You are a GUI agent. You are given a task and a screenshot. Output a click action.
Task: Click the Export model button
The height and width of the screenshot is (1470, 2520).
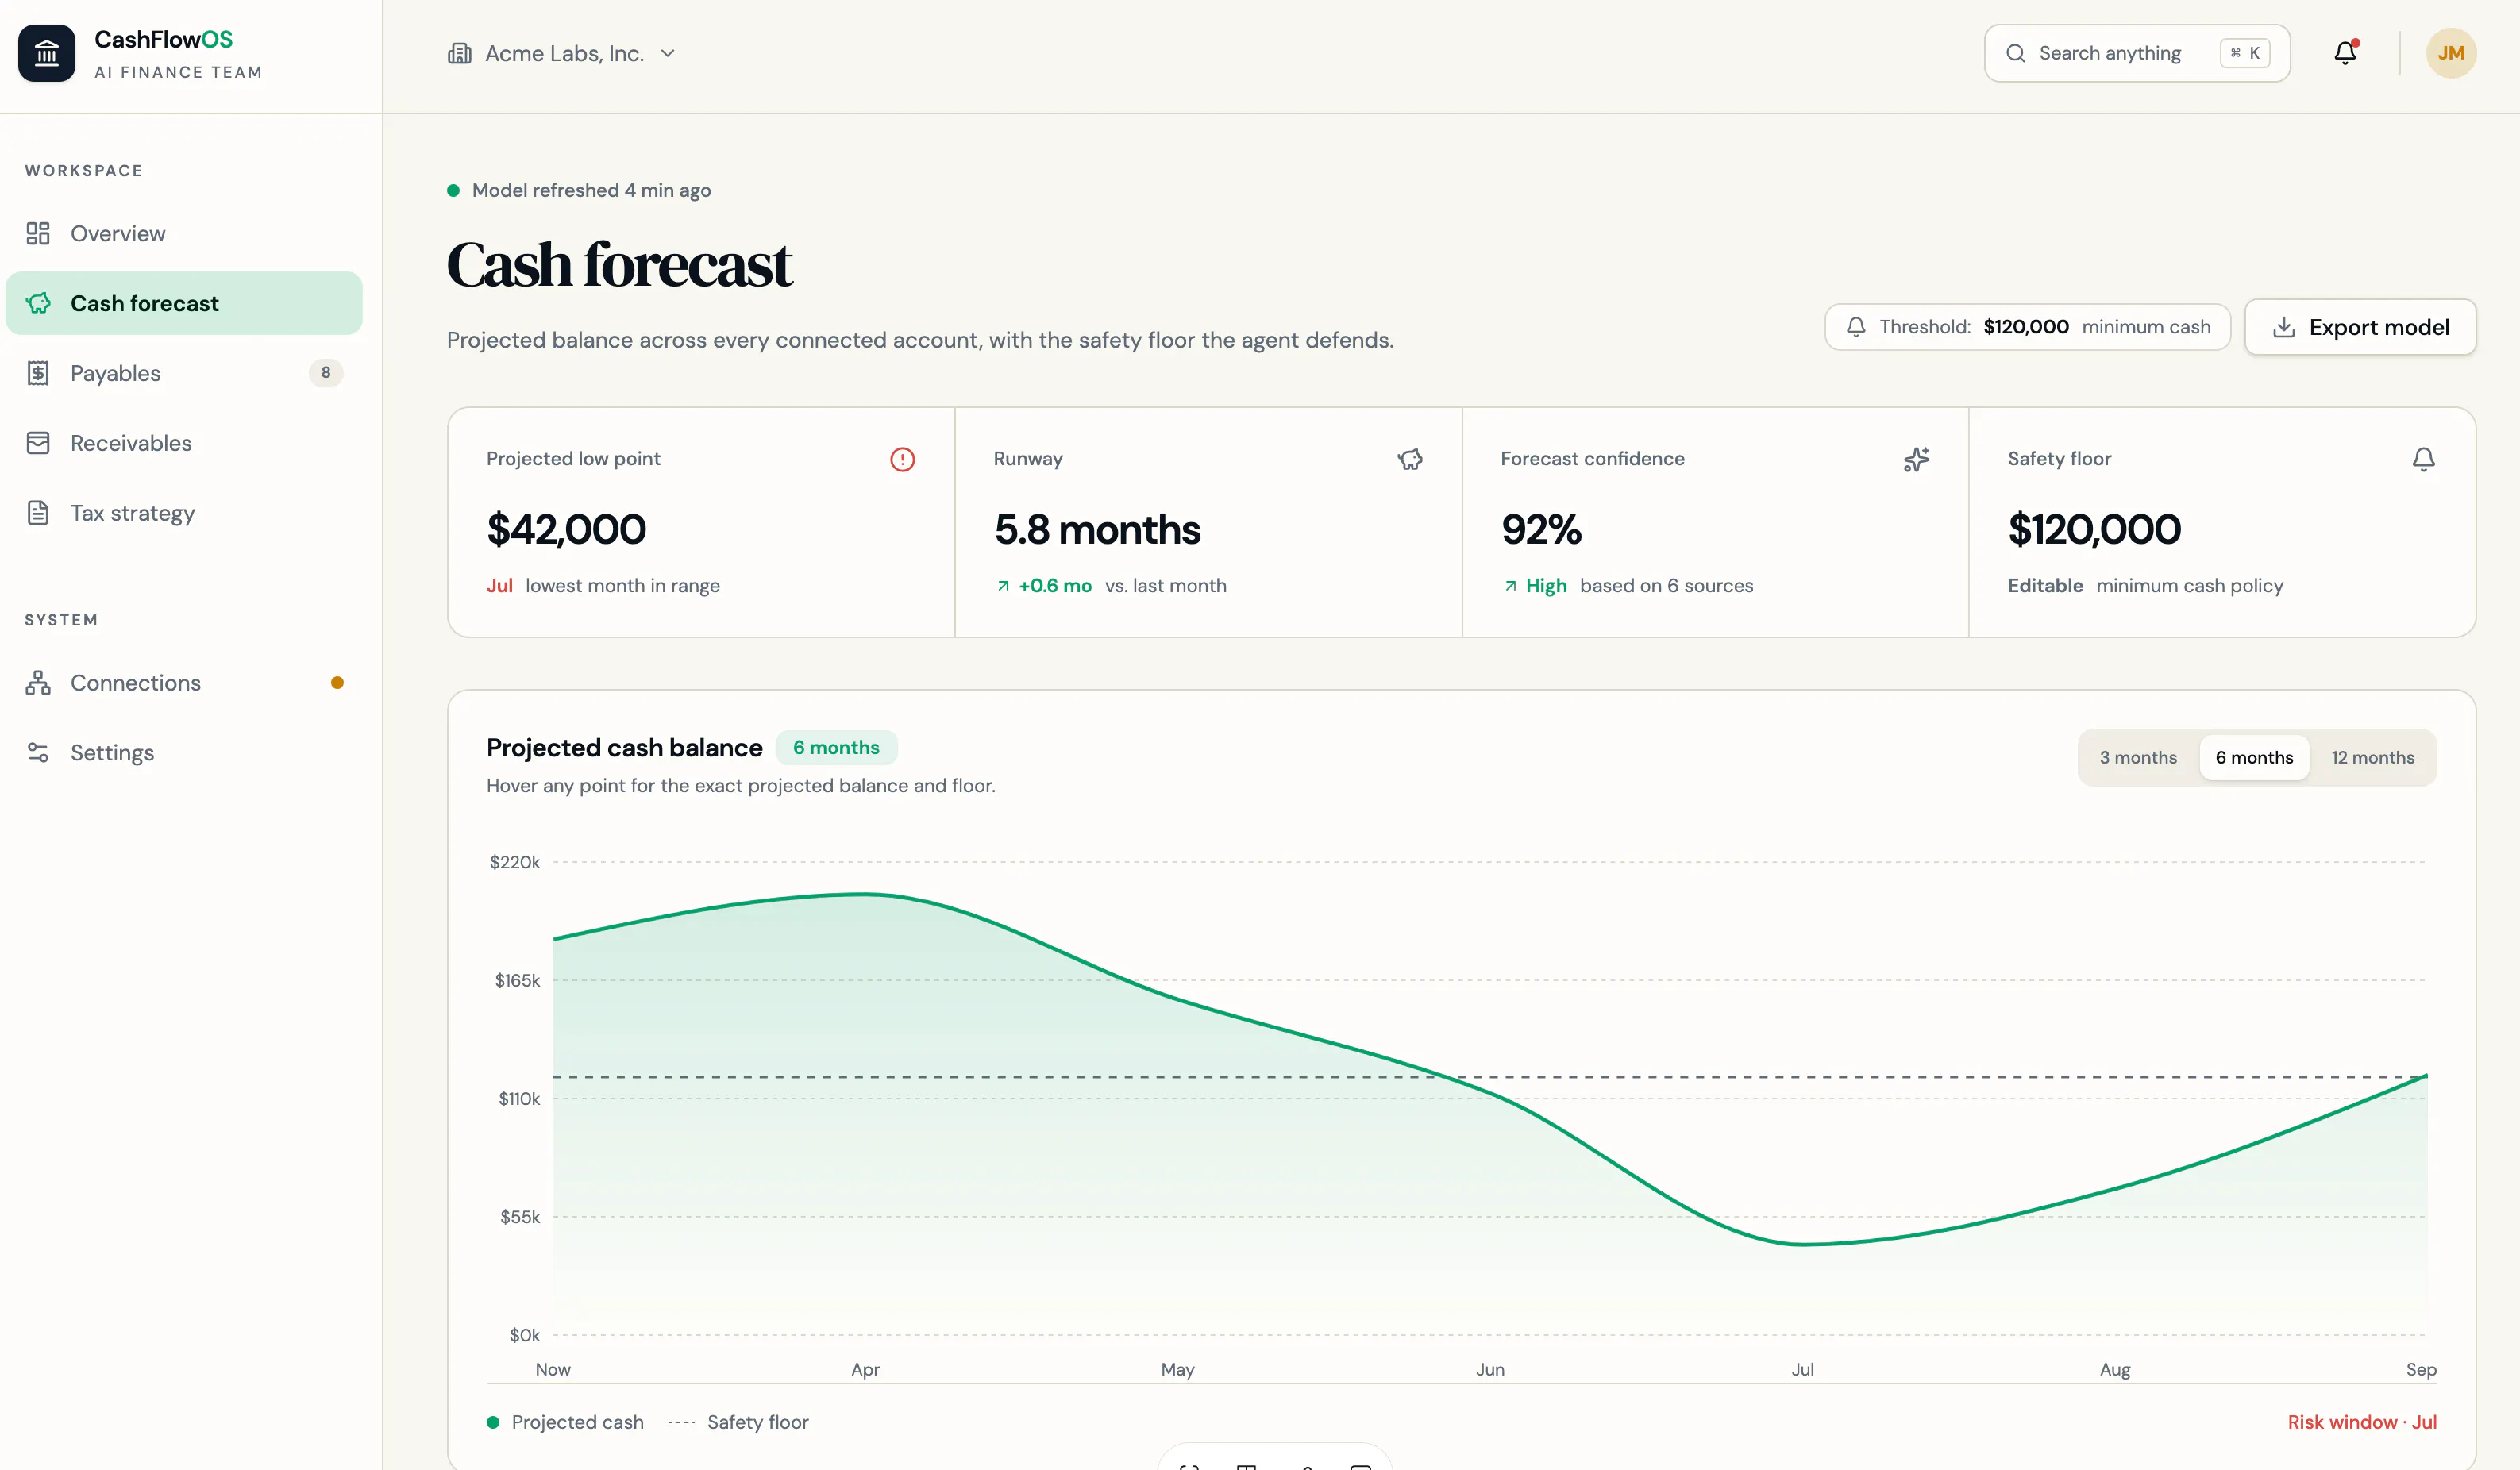click(x=2360, y=327)
